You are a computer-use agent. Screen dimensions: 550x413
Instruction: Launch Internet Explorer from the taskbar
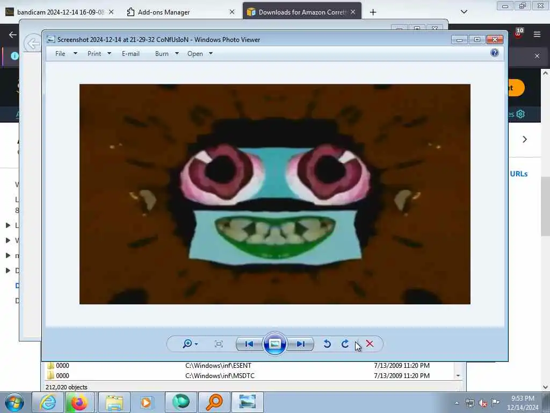coord(48,402)
